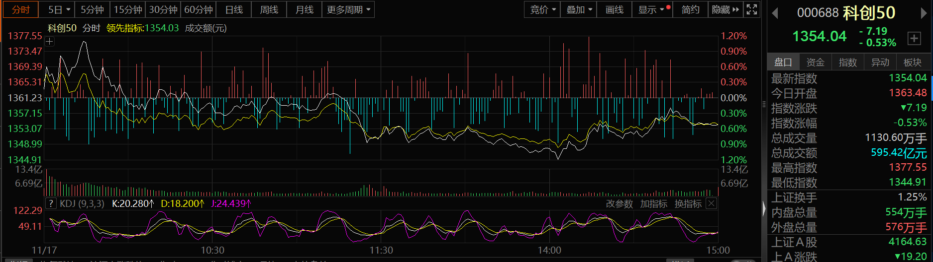Viewport: 933px width, 262px height.
Task: Close the KDJ indicator panel
Action: [x=712, y=203]
